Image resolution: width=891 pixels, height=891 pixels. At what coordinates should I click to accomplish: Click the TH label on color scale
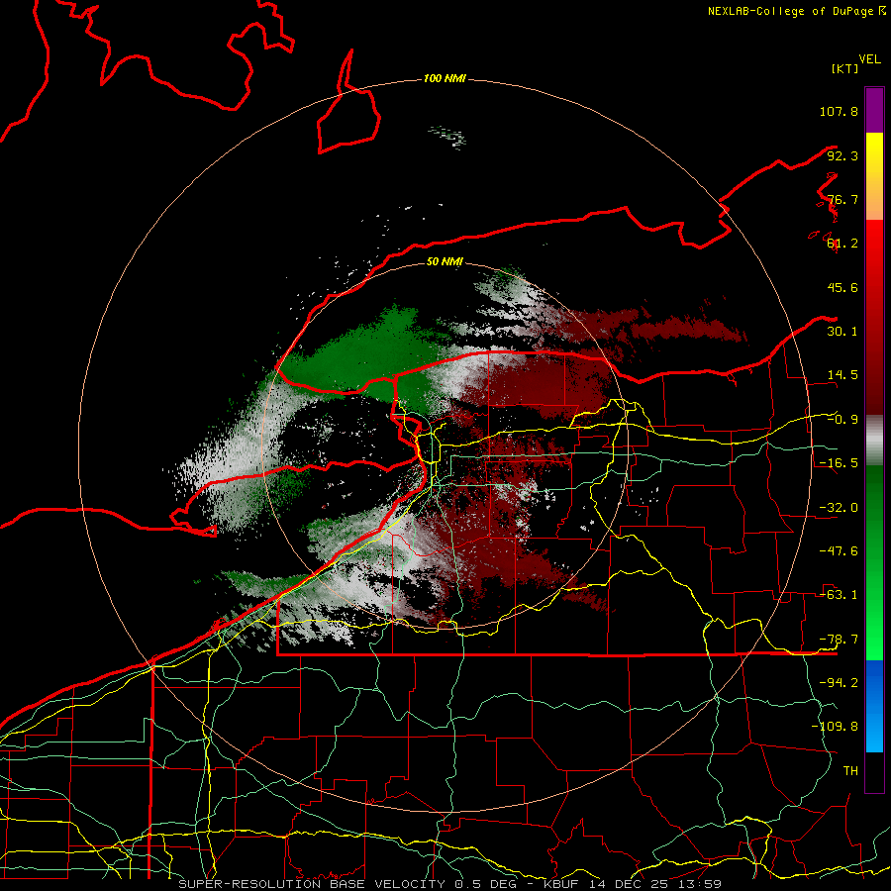pyautogui.click(x=850, y=770)
